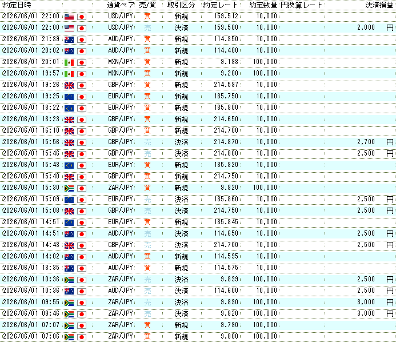Select the rate value 9.790
396x342 pixels.
(229, 325)
